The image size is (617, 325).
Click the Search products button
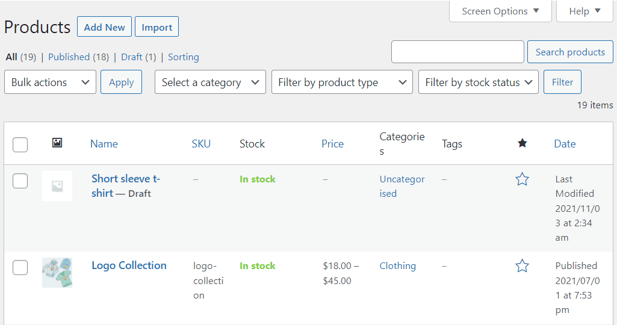point(570,52)
